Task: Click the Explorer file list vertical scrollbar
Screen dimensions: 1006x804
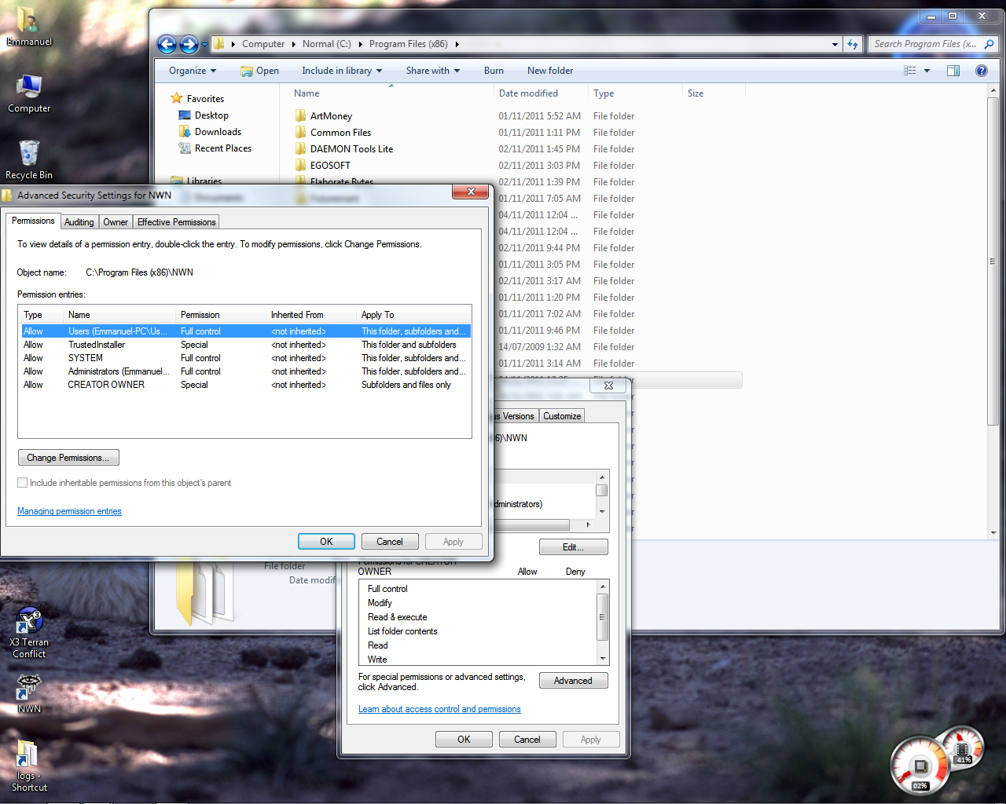Action: 993,259
